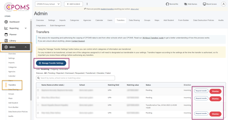Tick the checkbox for the first transfer row
Viewport: 228px width, 120px height.
[38, 90]
